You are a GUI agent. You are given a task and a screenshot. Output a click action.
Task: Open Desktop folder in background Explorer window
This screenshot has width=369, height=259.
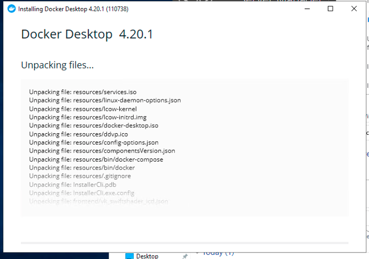point(147,256)
